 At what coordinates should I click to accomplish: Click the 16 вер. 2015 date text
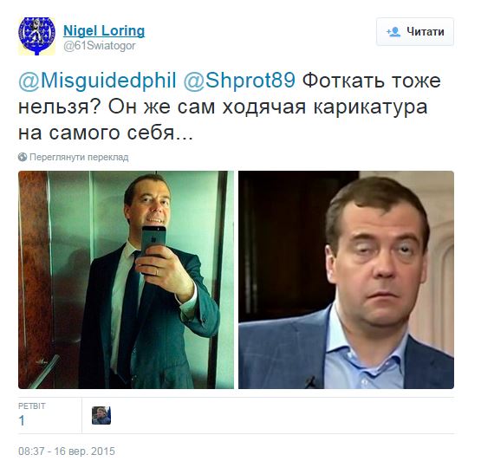pyautogui.click(x=84, y=451)
